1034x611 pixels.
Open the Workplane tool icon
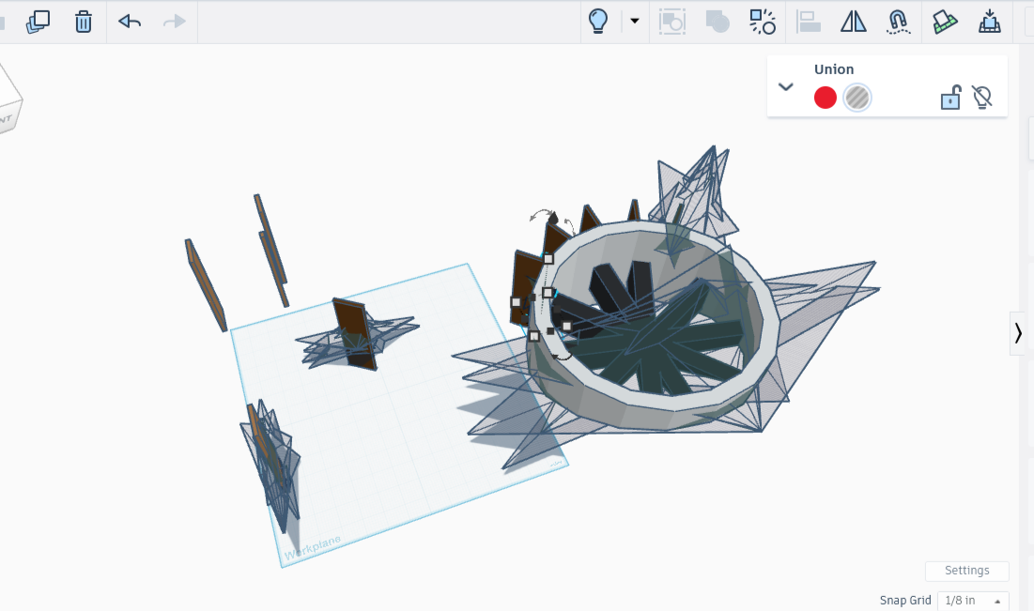[x=945, y=22]
